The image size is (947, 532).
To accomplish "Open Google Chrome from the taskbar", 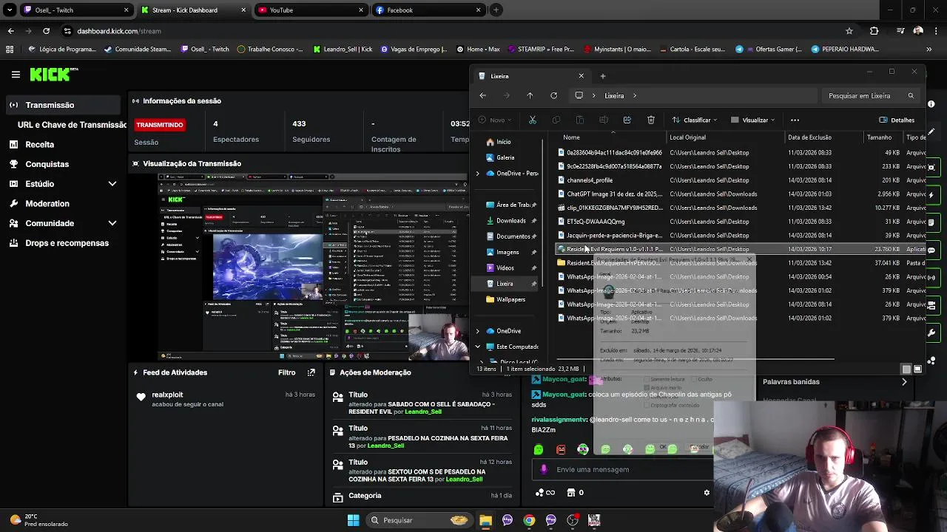I will 529,520.
